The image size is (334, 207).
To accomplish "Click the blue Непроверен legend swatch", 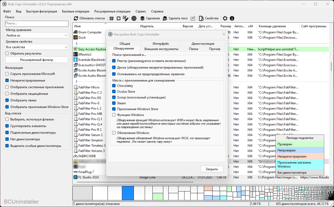I will pyautogui.click(x=300, y=150).
